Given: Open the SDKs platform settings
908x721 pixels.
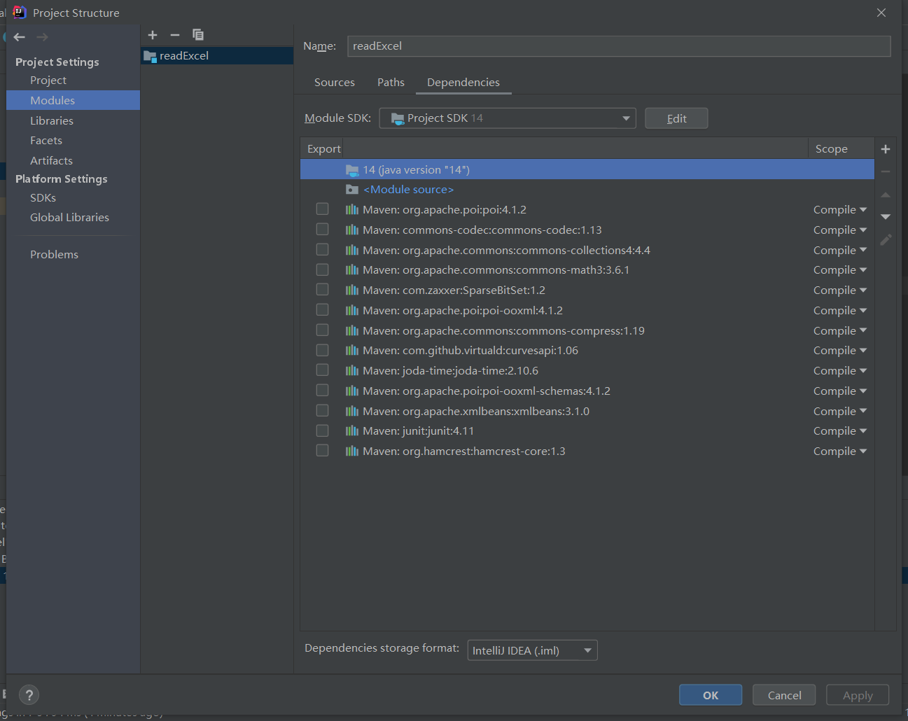Looking at the screenshot, I should click(x=43, y=197).
